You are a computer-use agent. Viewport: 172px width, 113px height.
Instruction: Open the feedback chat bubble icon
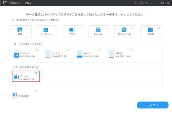(141, 3)
